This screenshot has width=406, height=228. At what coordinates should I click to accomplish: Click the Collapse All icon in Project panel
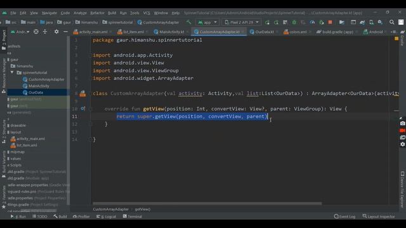tap(45, 32)
